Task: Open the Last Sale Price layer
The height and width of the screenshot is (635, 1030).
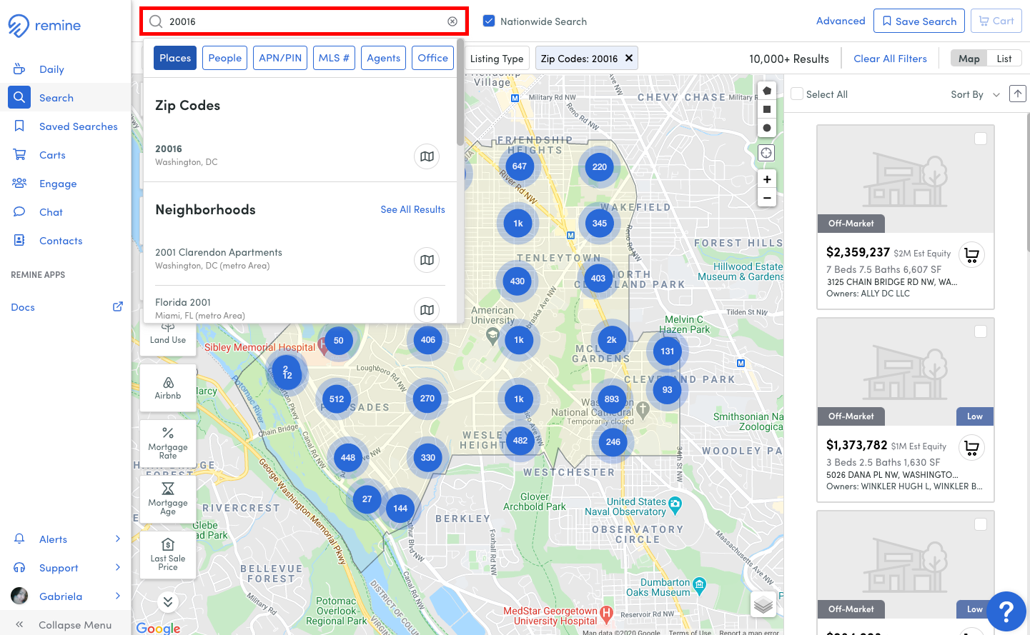Action: point(168,555)
